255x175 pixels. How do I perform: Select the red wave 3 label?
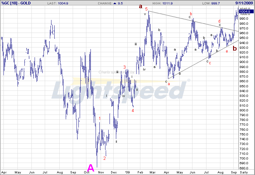[x=124, y=67]
